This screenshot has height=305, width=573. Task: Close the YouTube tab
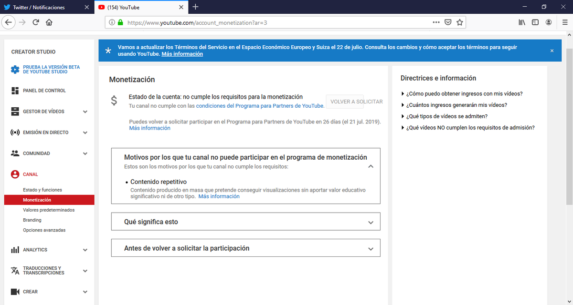(x=181, y=8)
